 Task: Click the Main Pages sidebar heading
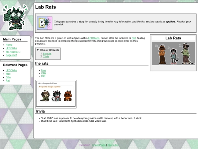(x=12, y=39)
